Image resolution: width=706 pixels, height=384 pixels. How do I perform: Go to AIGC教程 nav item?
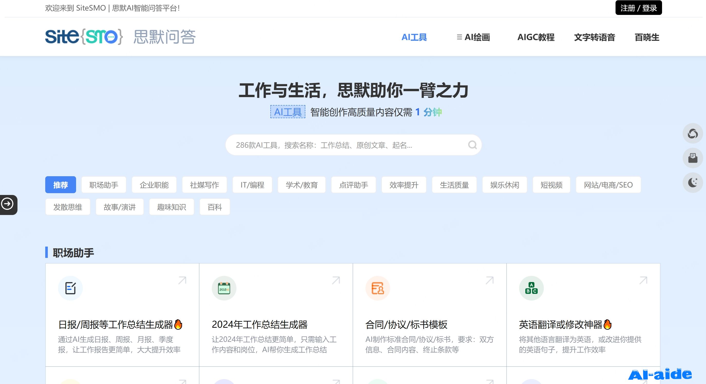(536, 37)
